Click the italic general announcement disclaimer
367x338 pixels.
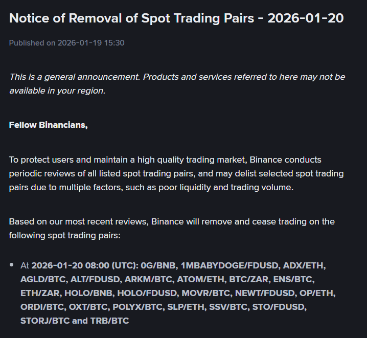[176, 83]
